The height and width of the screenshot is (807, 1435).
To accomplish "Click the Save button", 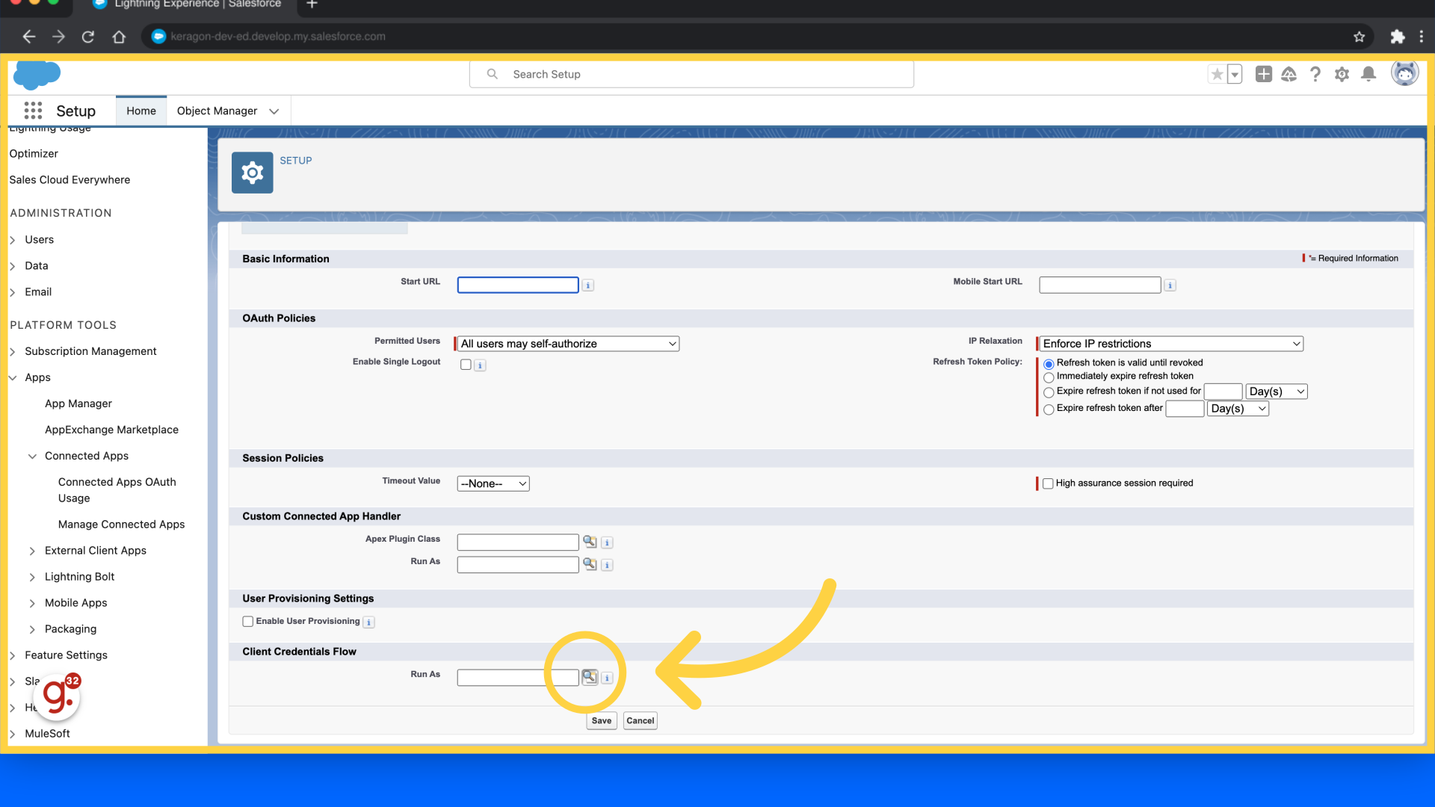I will tap(602, 721).
